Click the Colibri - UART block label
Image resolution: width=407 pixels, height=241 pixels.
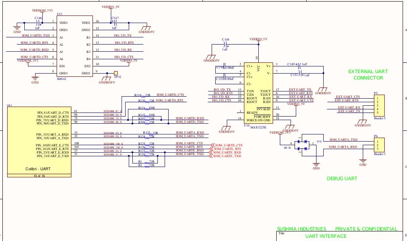38,169
